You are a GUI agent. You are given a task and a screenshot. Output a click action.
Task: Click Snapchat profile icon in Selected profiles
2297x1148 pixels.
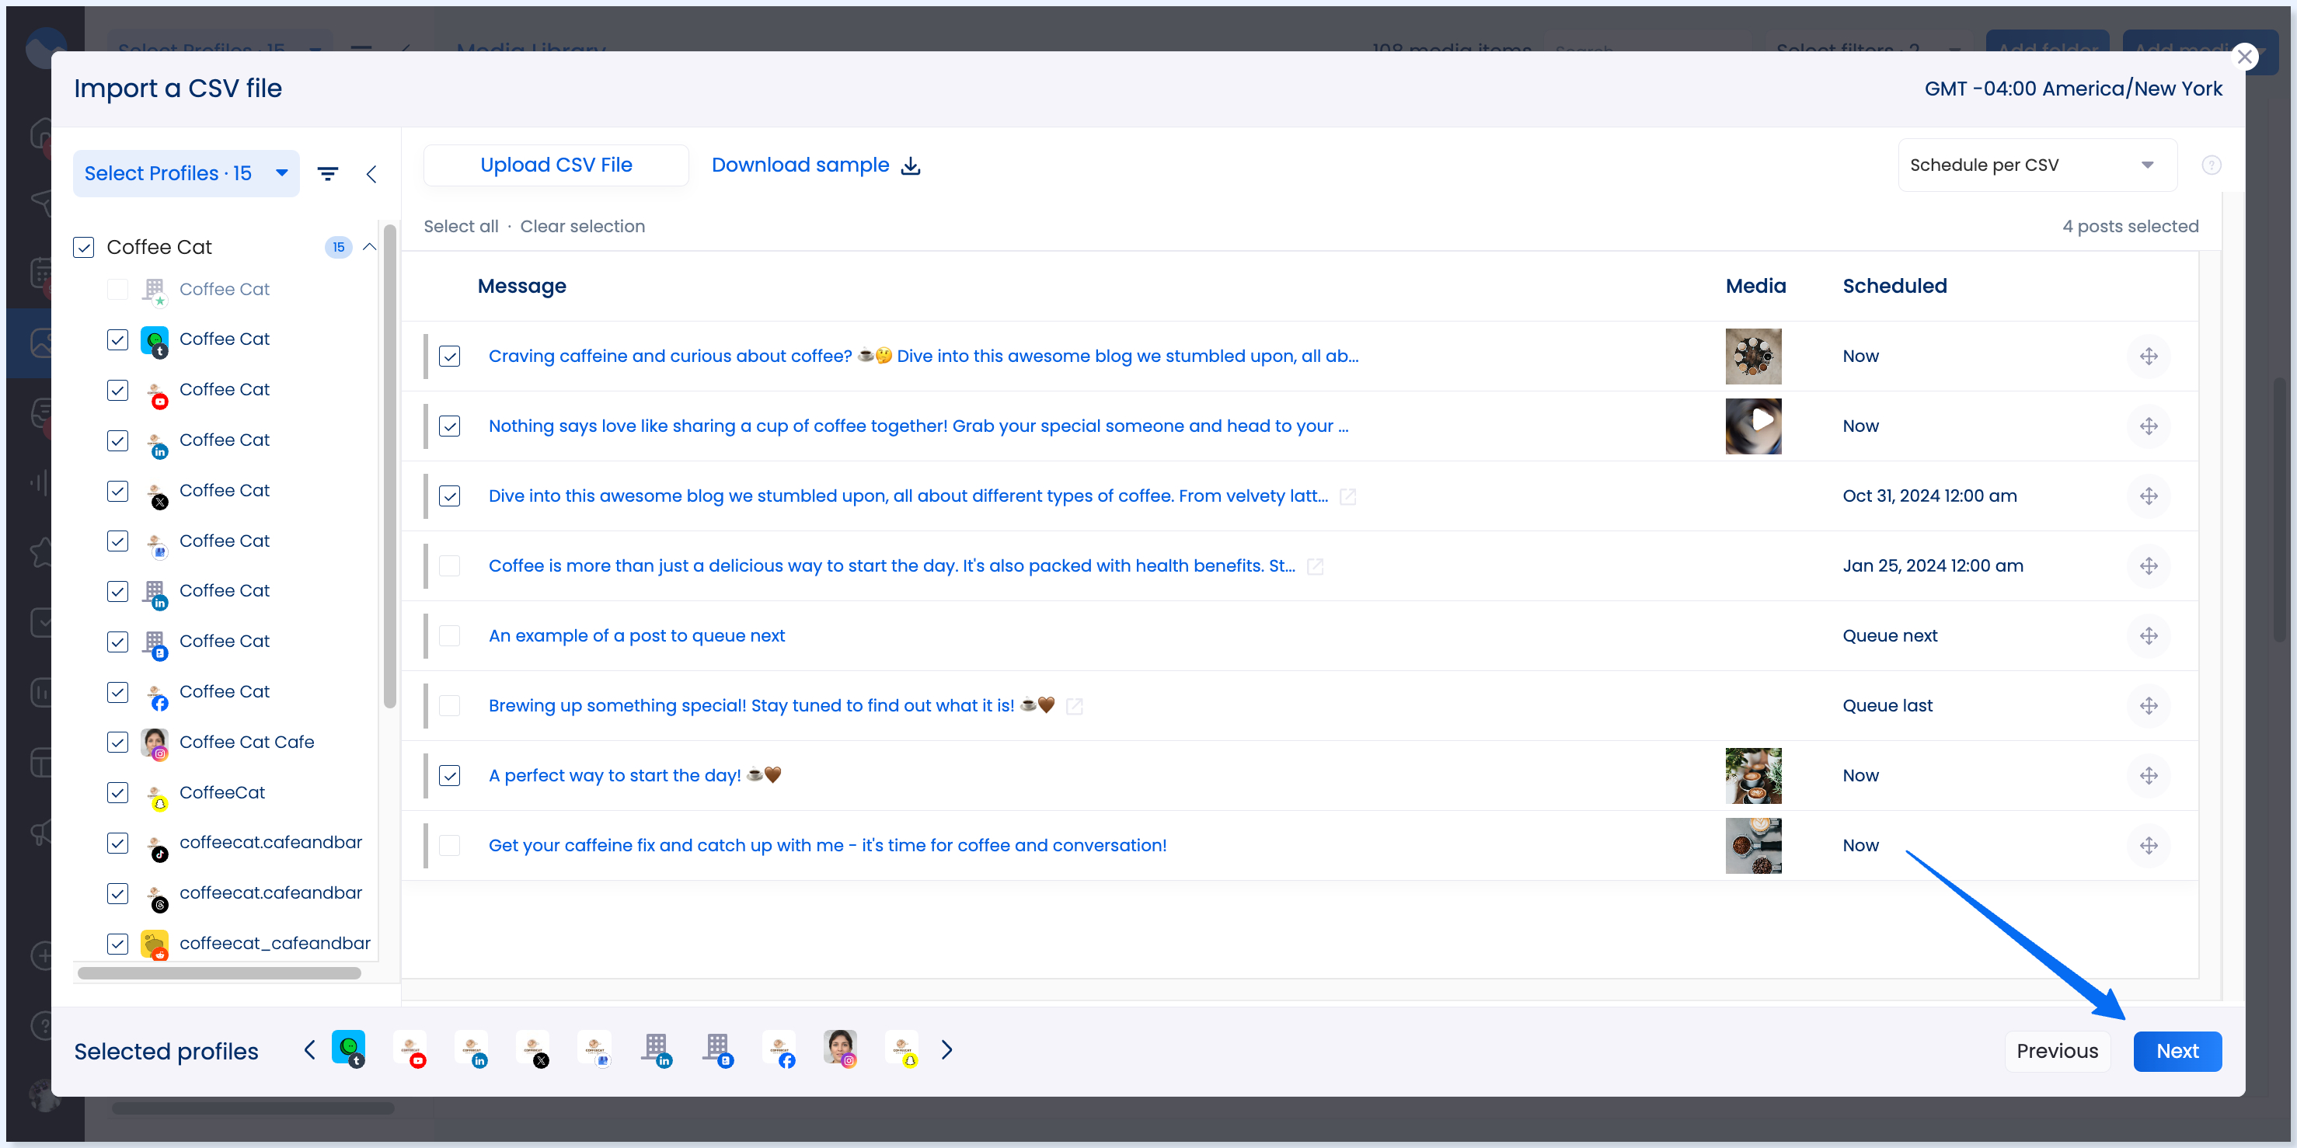tap(902, 1049)
